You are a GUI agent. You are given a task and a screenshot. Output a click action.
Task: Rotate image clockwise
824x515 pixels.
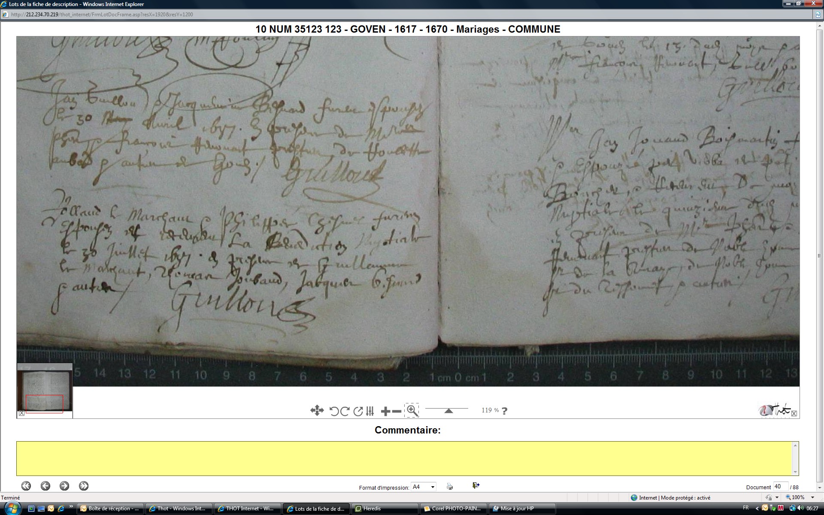coord(345,411)
